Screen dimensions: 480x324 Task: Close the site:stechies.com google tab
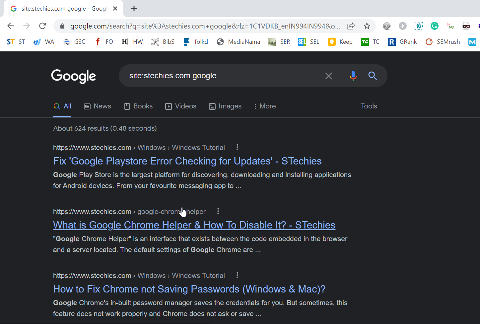pyautogui.click(x=115, y=9)
